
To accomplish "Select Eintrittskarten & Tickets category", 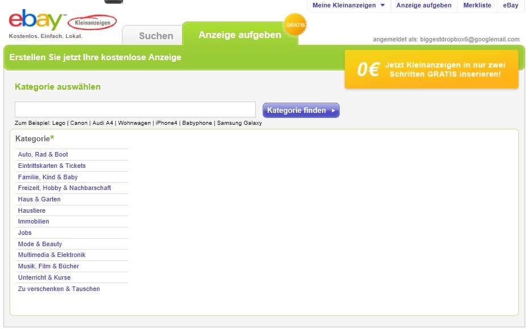I will pos(52,166).
